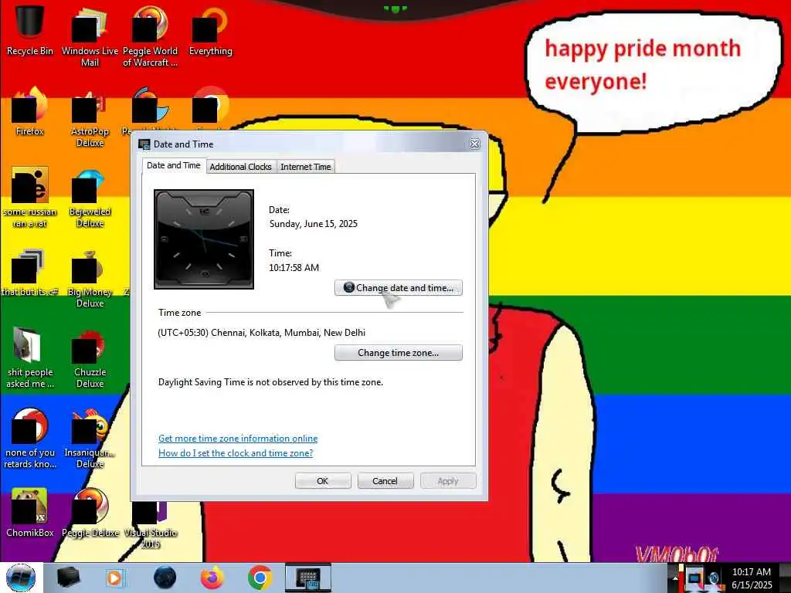
Task: Switch to the Internet Time tab
Action: point(306,167)
